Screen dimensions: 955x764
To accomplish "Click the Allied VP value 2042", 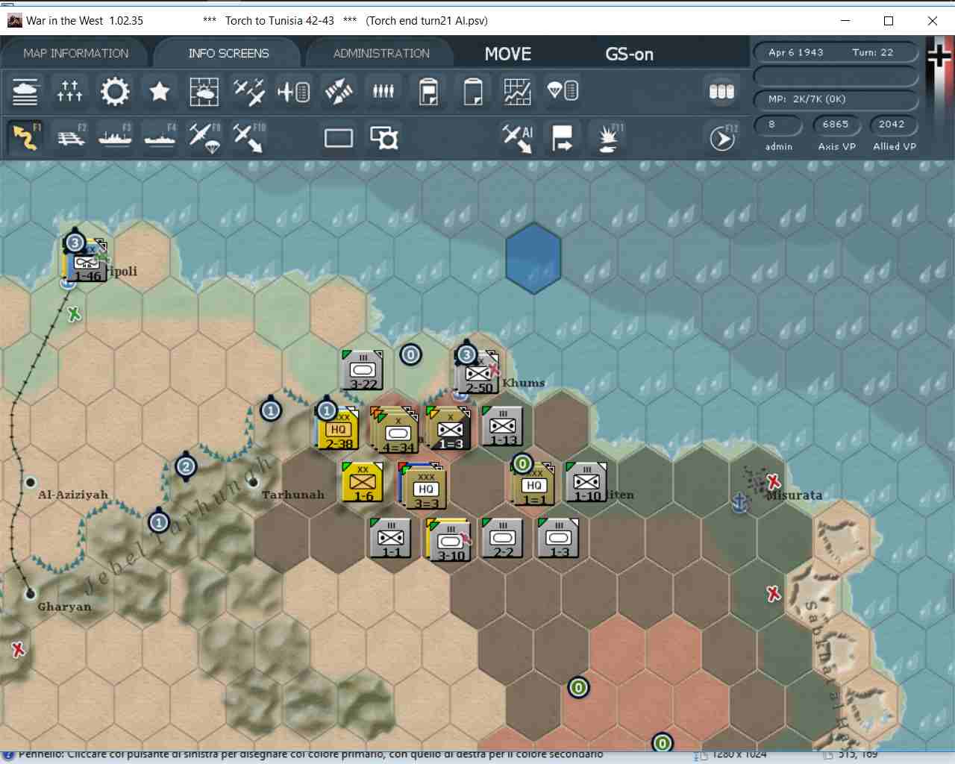I will point(892,125).
